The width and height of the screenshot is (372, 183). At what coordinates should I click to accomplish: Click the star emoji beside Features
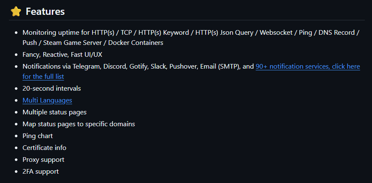16,11
